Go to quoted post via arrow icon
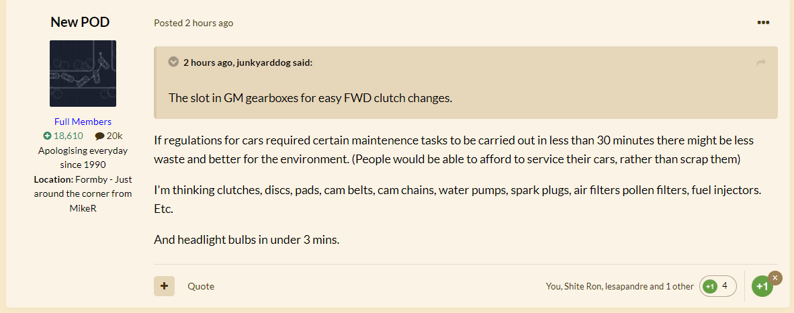The height and width of the screenshot is (313, 794). coord(760,63)
